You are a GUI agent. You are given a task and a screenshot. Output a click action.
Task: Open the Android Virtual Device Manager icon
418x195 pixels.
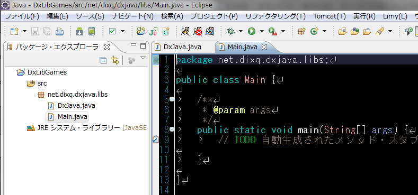[92, 31]
